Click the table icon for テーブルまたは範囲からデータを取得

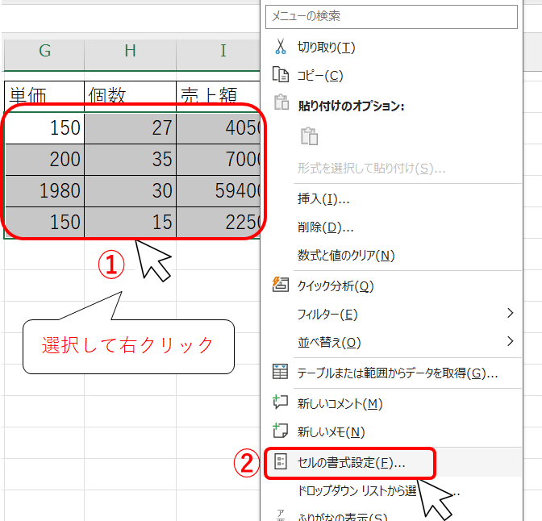coord(281,373)
